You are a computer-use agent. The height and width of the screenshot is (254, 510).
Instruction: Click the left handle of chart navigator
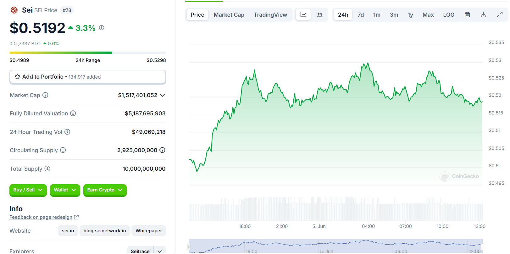(x=189, y=247)
